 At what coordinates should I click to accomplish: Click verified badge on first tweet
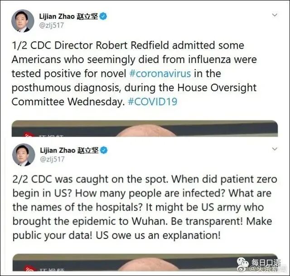[x=103, y=16]
